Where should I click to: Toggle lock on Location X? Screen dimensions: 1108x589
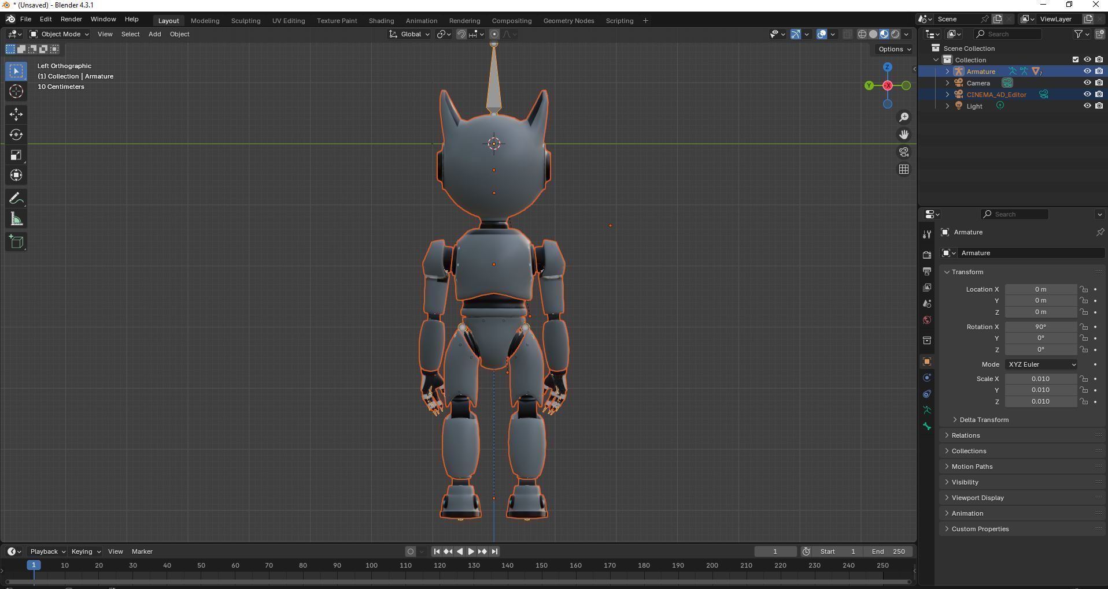coord(1084,289)
